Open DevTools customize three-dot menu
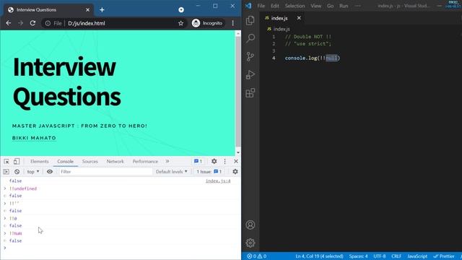Image resolution: width=462 pixels, height=260 pixels. pos(225,161)
